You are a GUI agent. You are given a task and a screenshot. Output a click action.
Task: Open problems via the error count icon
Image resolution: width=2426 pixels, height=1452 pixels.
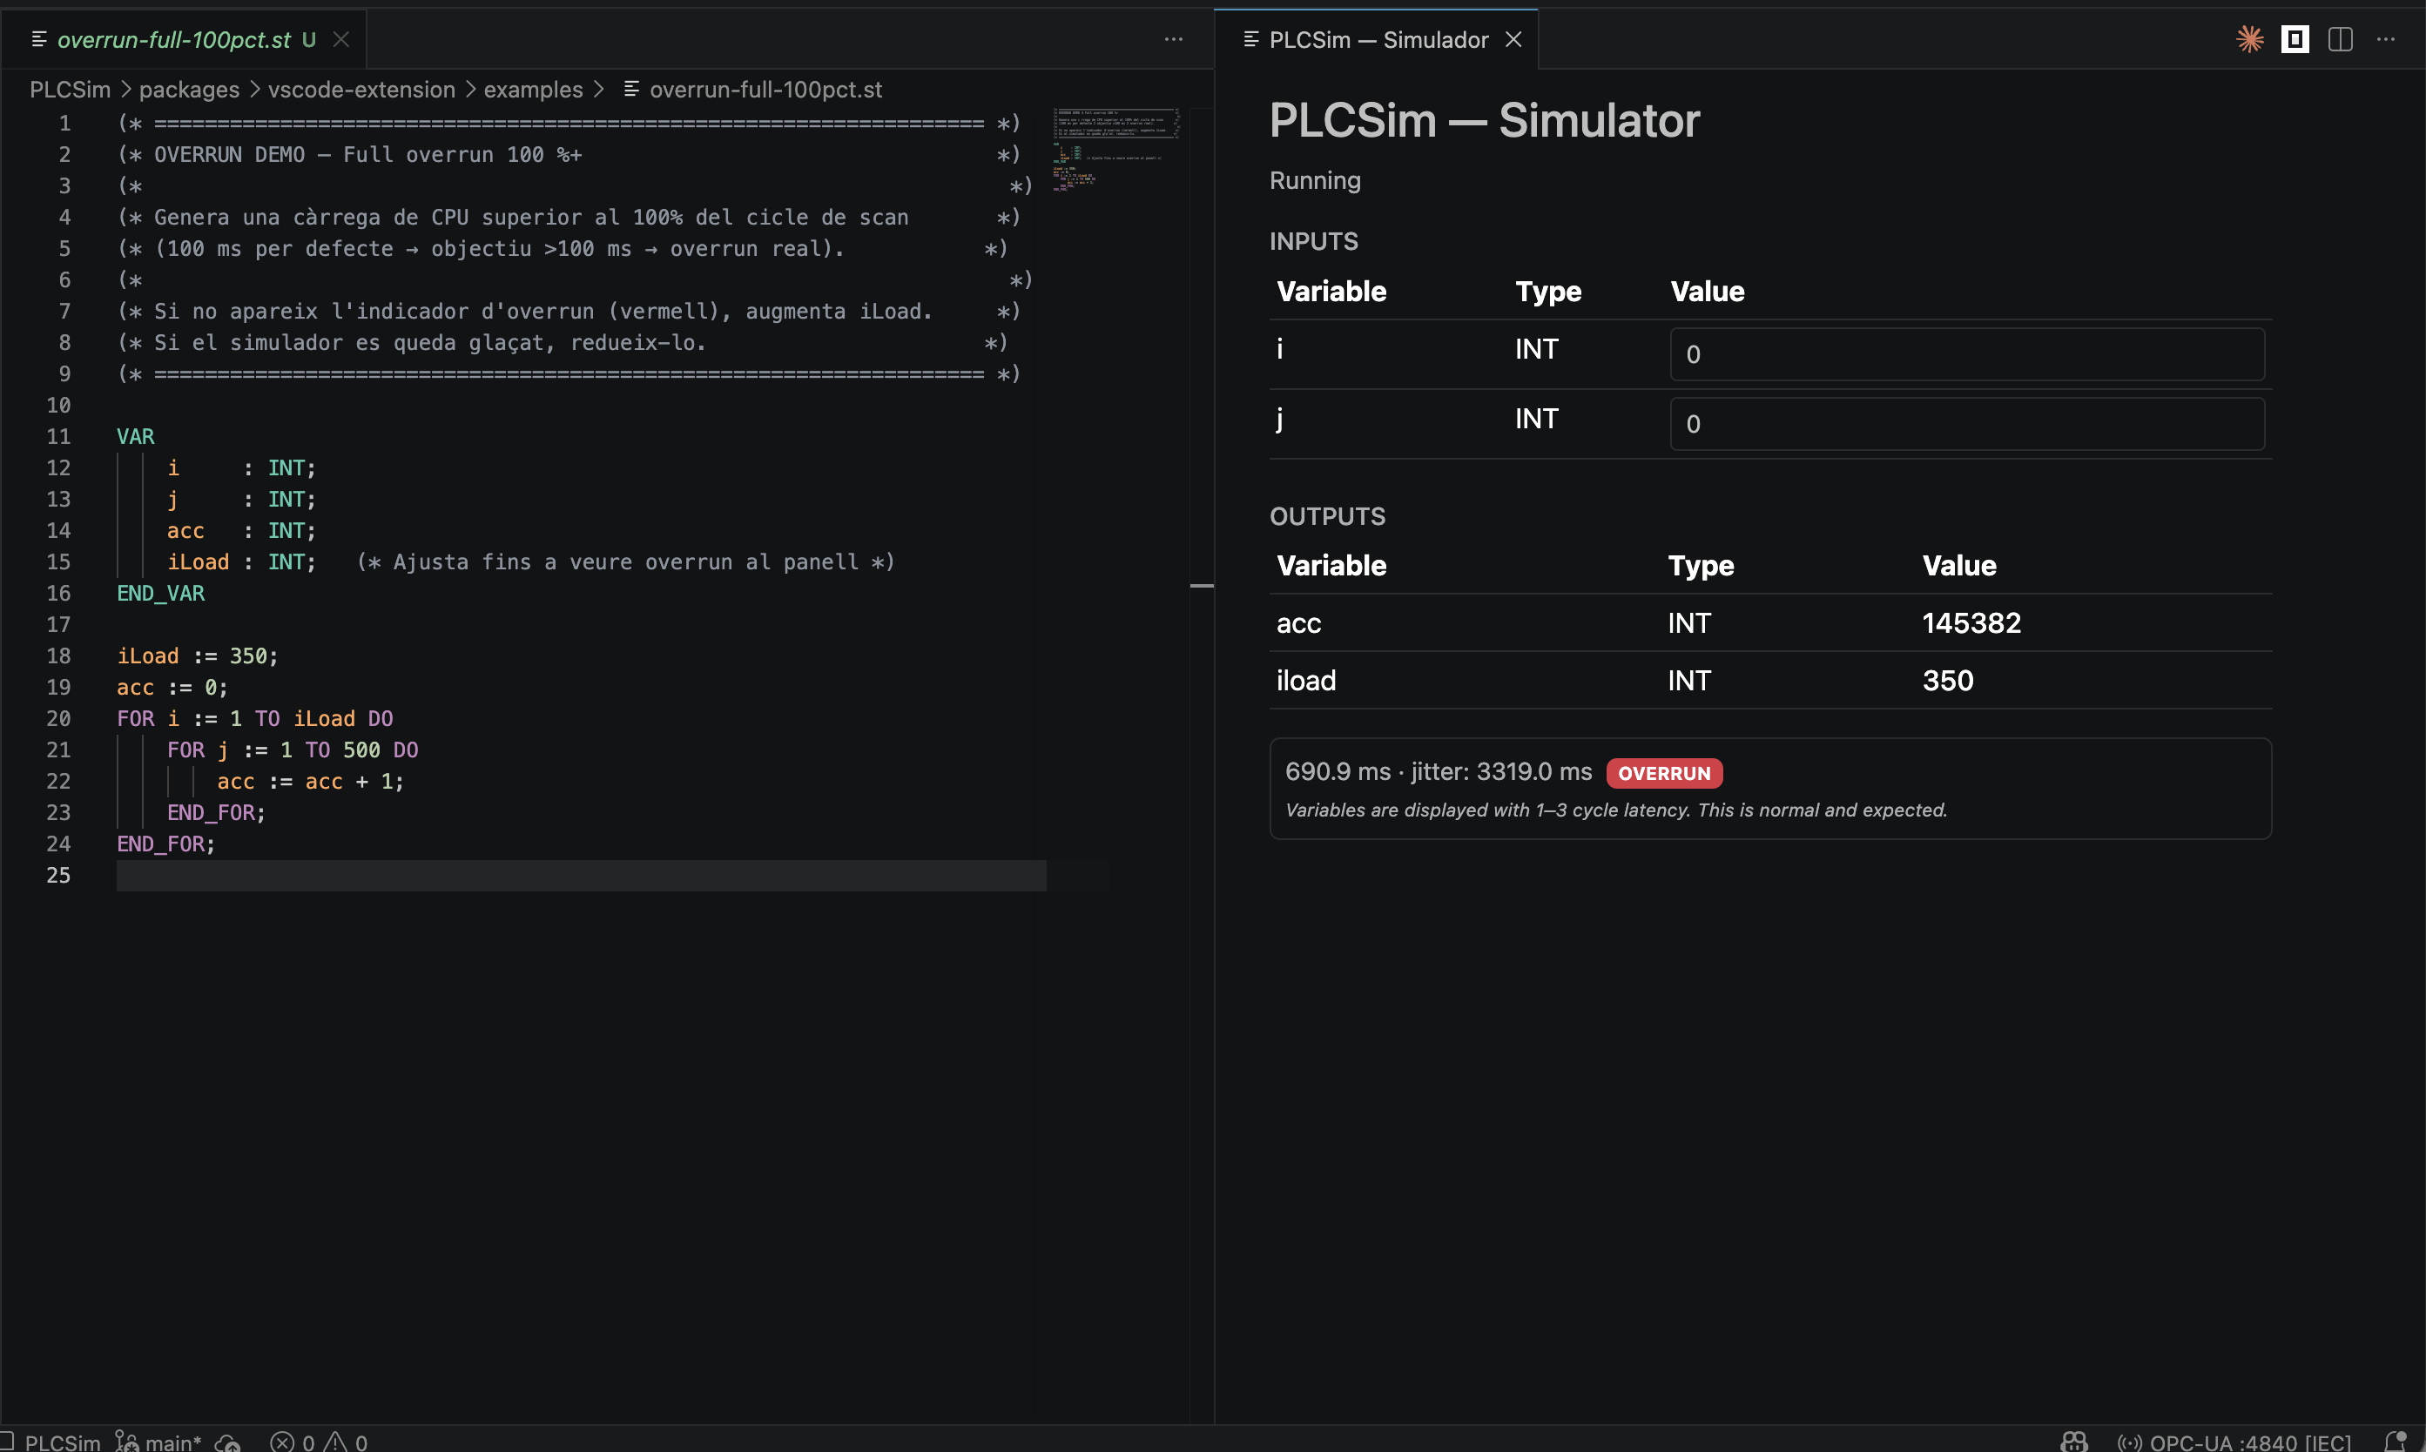coord(282,1442)
